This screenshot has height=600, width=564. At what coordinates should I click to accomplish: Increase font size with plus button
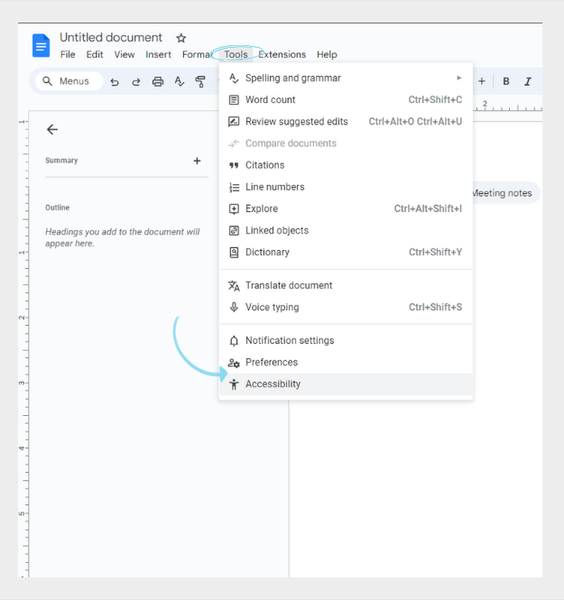click(482, 81)
